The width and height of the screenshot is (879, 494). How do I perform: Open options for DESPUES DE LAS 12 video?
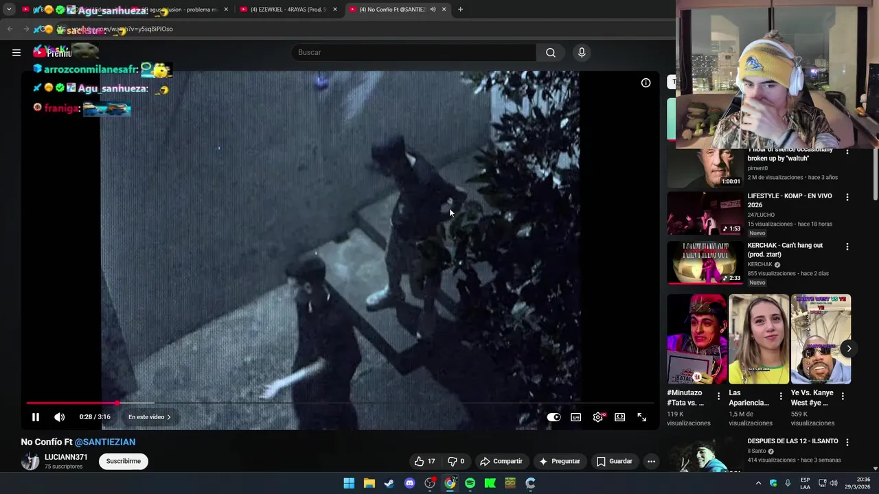point(847,443)
